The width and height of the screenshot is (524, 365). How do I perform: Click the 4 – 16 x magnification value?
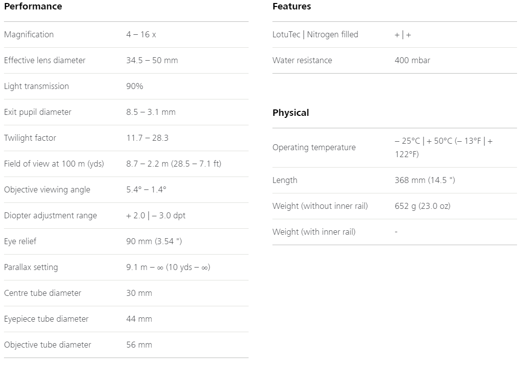[x=141, y=34]
